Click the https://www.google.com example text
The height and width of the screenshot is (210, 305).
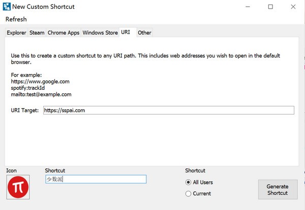[40, 81]
